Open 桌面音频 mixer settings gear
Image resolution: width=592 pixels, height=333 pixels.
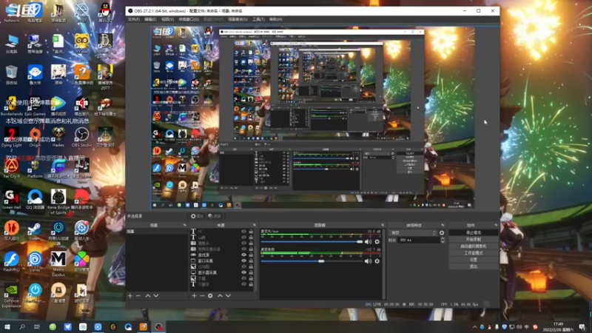377,261
